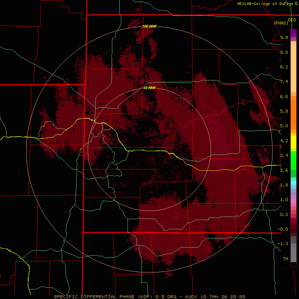This screenshot has width=299, height=299.
Task: Click the 3.4 value on color scale
Action: [284, 155]
